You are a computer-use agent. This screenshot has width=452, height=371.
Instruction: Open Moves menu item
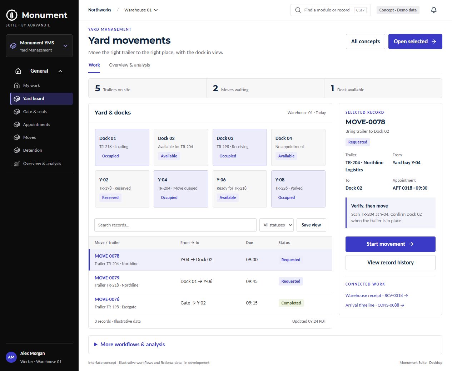click(x=41, y=137)
